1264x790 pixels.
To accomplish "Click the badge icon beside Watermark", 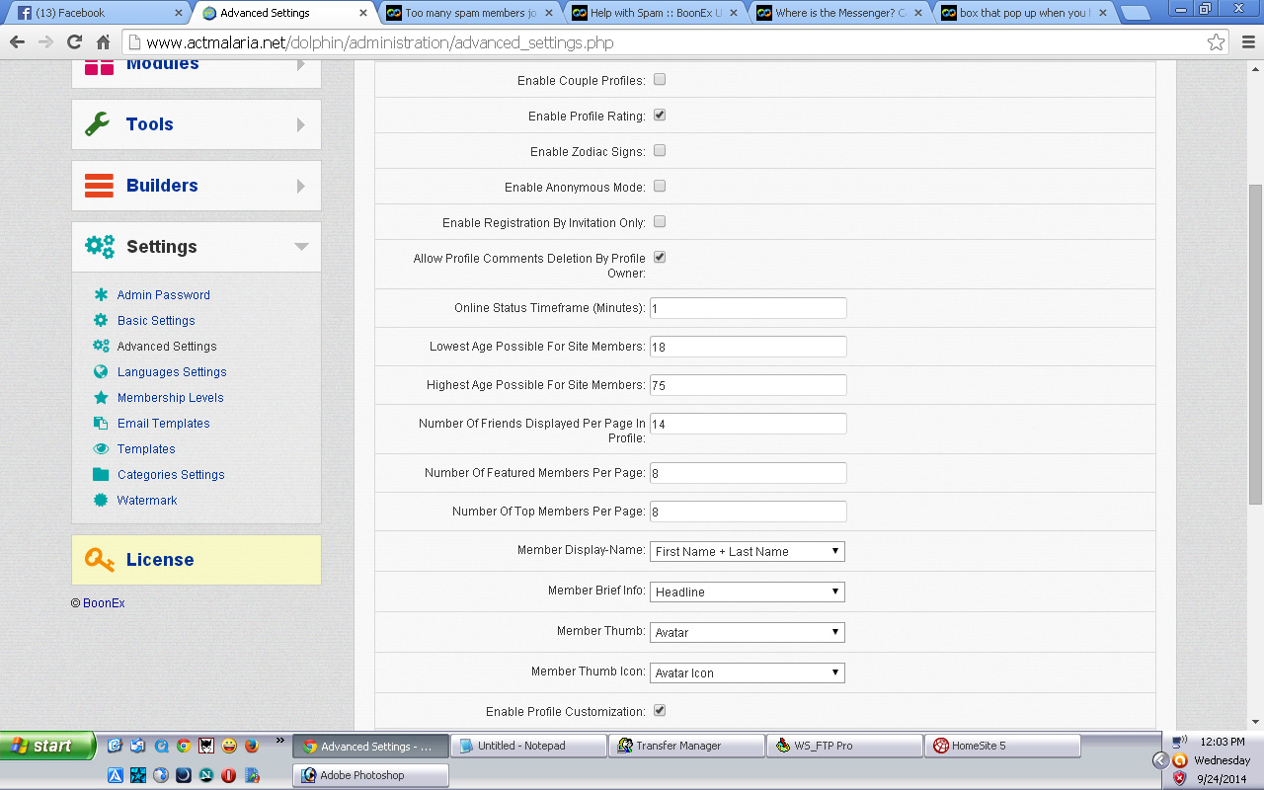I will click(x=101, y=501).
